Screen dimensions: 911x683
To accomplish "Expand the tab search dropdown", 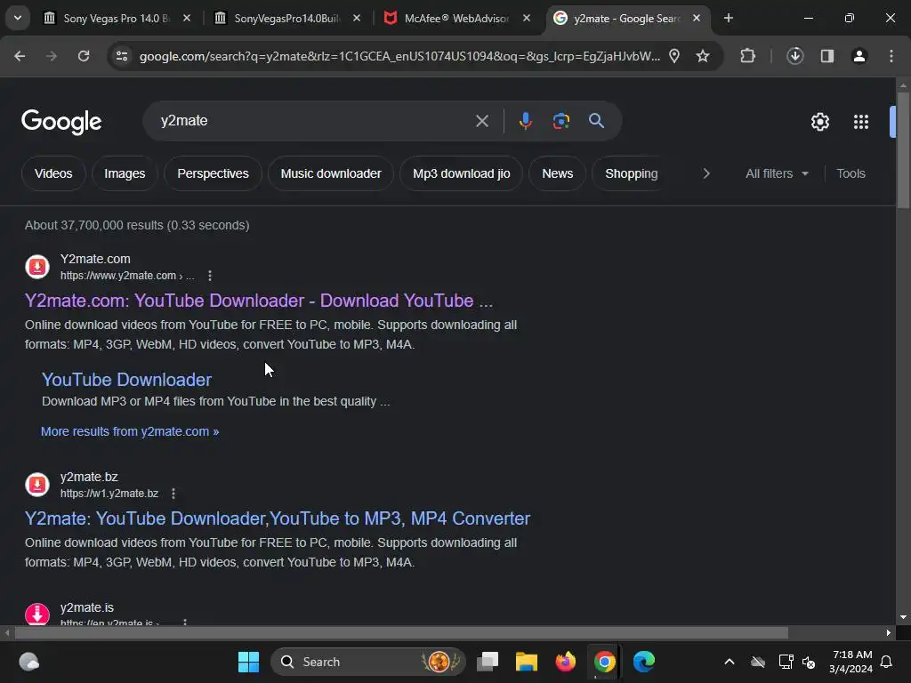I will (x=18, y=18).
